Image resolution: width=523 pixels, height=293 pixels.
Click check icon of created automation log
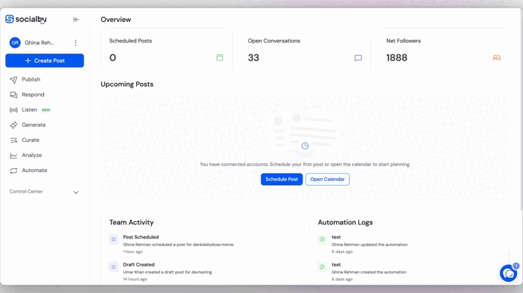322,267
